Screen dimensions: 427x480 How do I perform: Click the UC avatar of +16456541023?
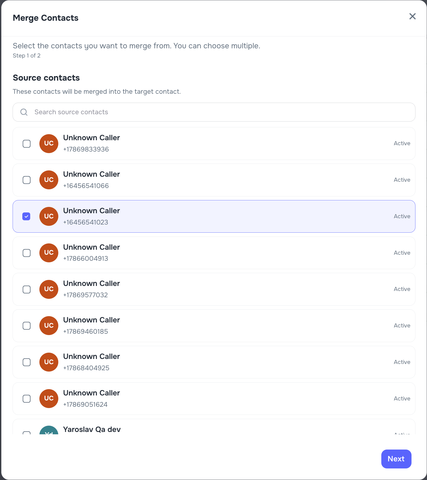49,216
